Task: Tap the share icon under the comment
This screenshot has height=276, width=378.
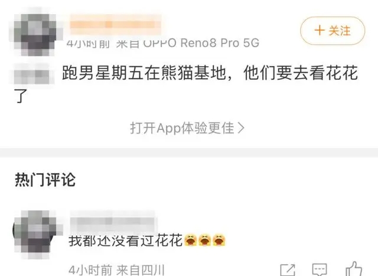Action: point(288,270)
